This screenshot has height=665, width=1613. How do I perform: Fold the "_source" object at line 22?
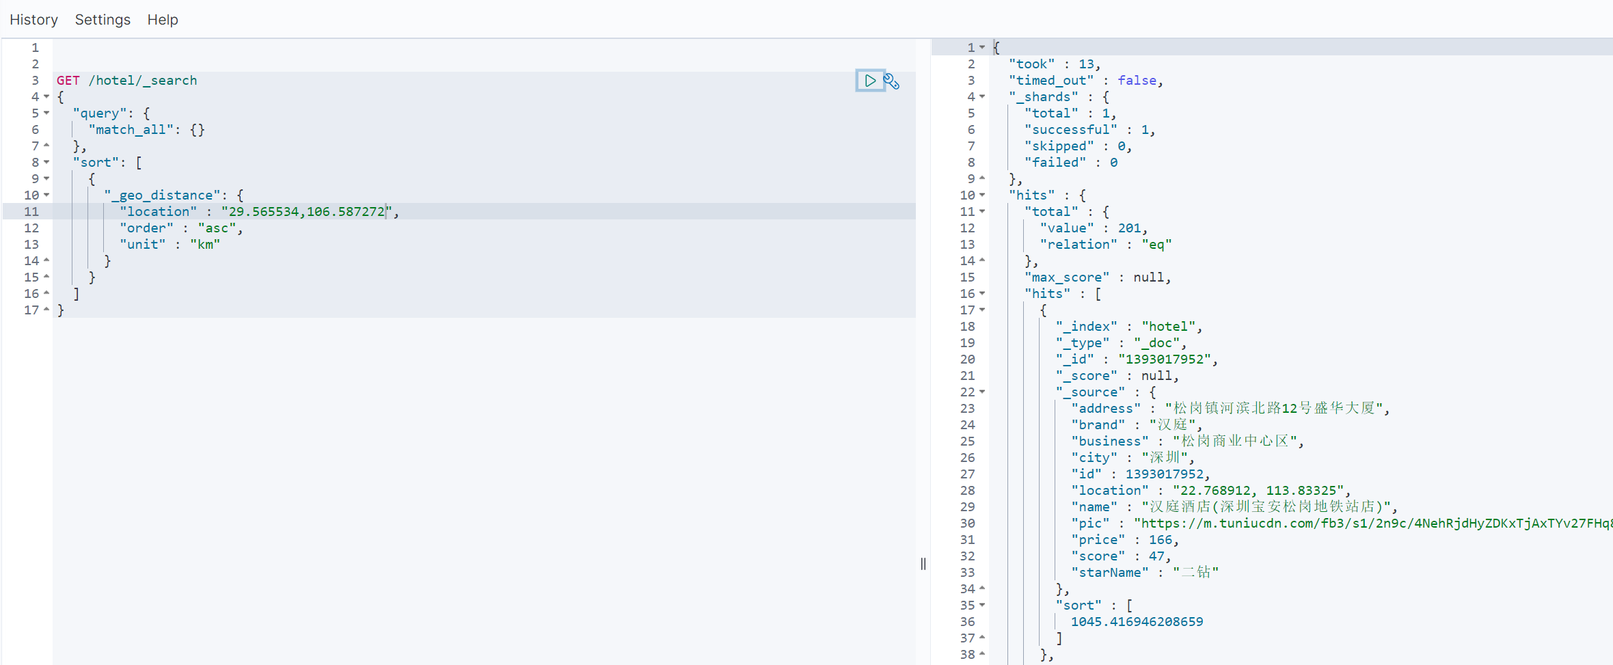(x=982, y=392)
